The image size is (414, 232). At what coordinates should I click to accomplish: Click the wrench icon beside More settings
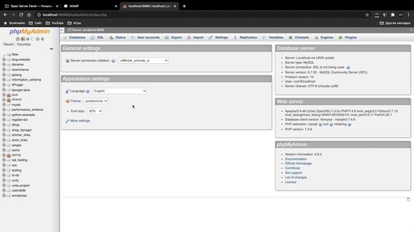pos(67,121)
